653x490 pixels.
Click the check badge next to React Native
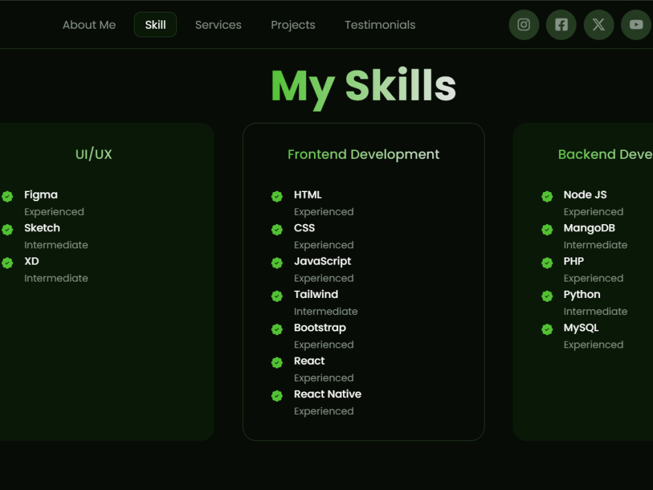[x=277, y=396]
